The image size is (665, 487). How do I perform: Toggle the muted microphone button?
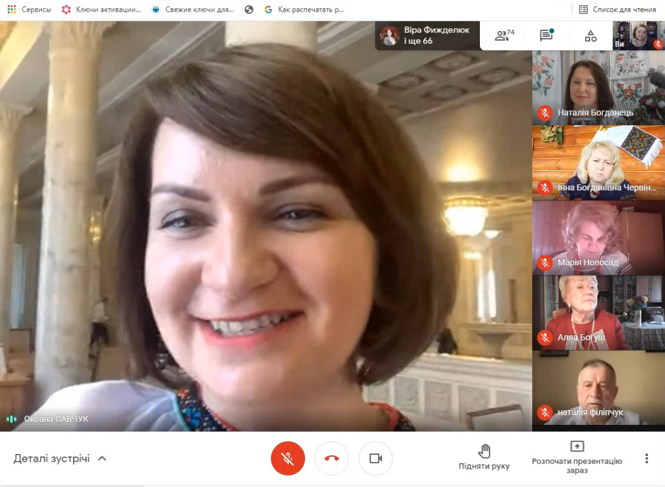pos(288,458)
